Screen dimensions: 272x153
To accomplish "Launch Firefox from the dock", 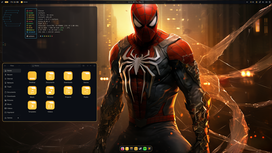I will tap(122, 149).
